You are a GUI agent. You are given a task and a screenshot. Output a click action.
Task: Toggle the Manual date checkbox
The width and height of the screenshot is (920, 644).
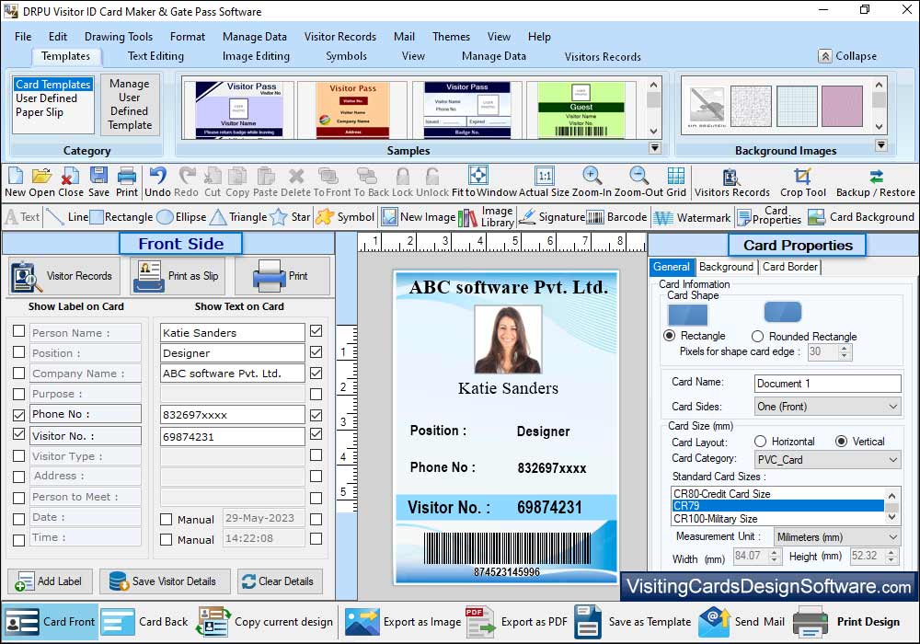tap(166, 520)
